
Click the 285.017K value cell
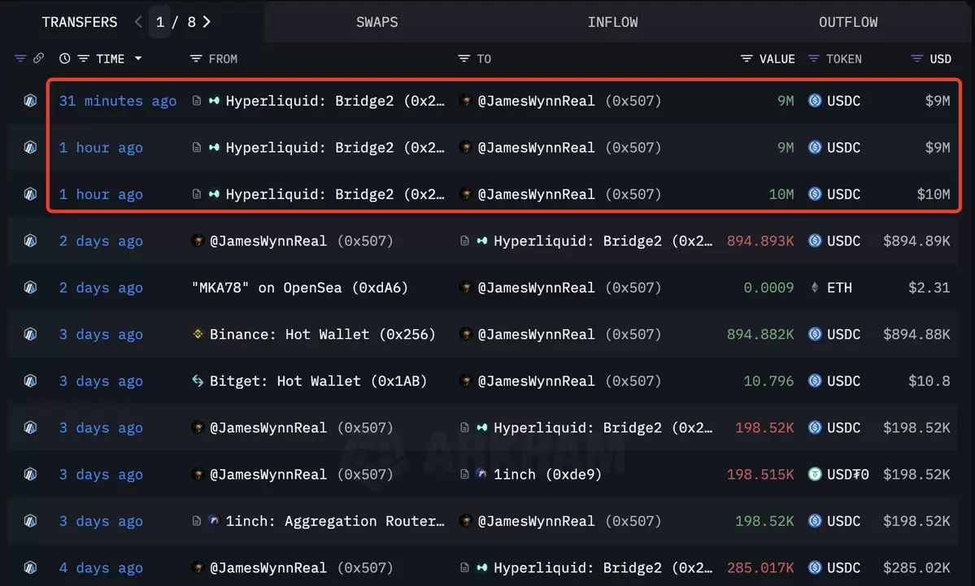point(760,568)
